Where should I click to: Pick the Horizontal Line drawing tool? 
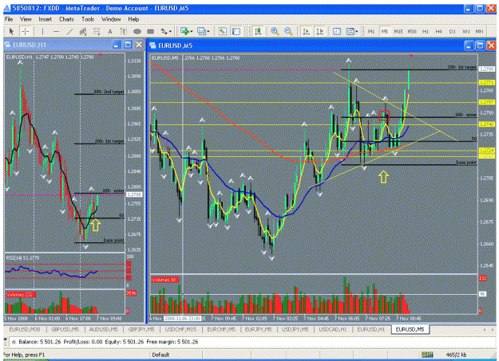pyautogui.click(x=57, y=31)
